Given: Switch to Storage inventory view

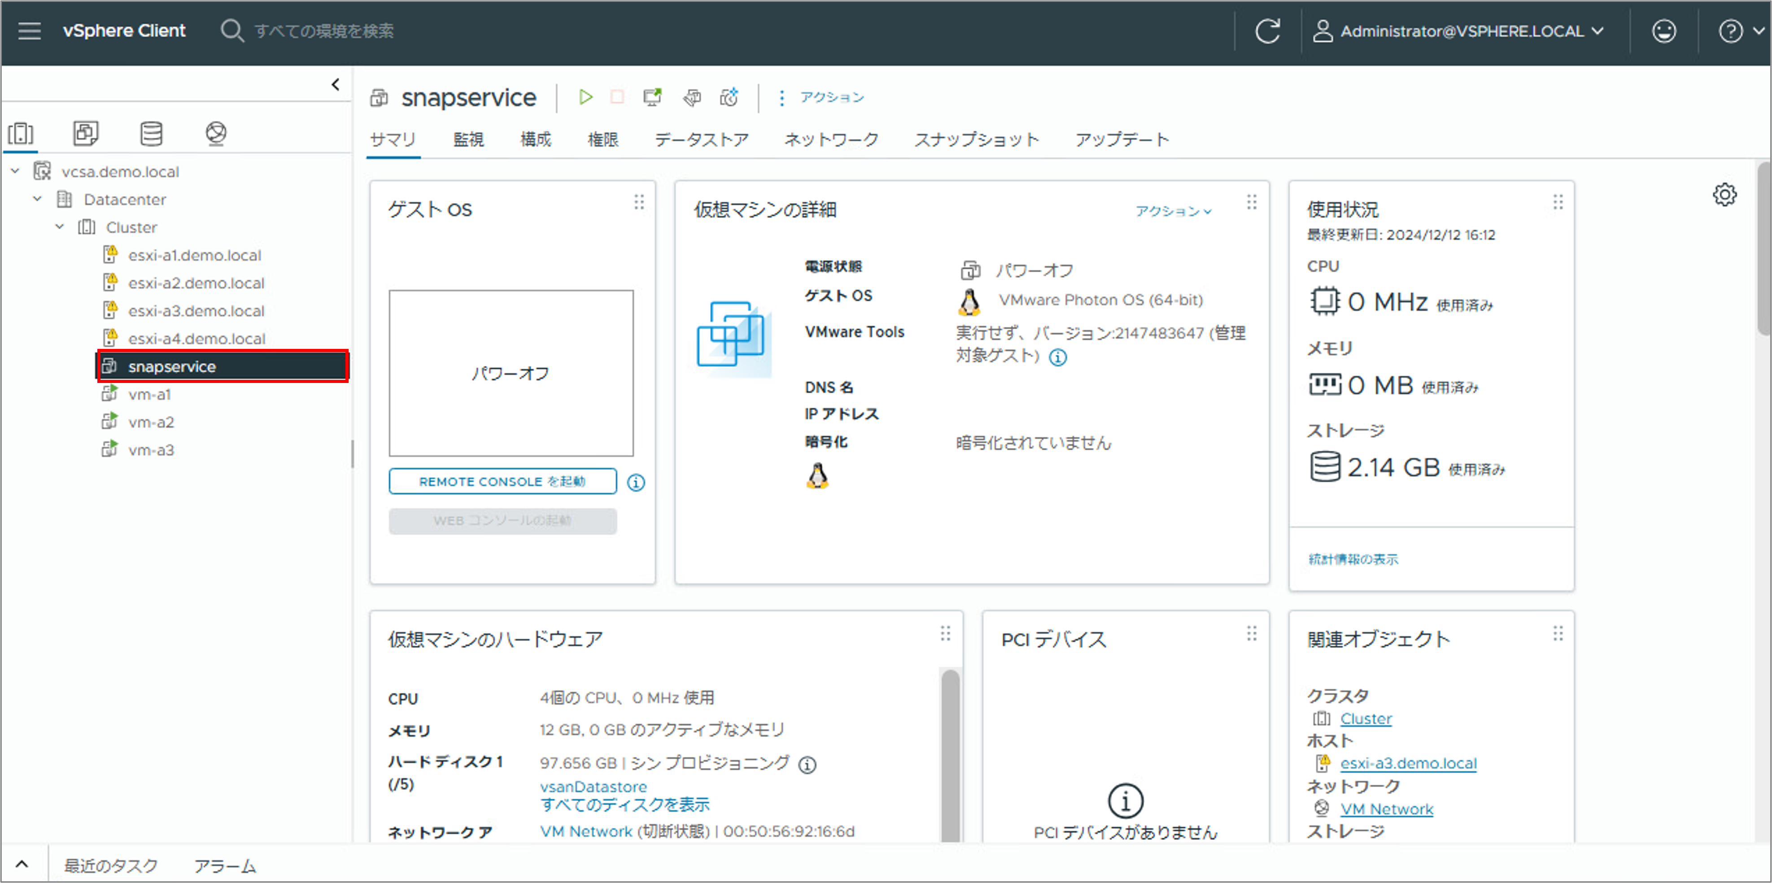Looking at the screenshot, I should click(x=151, y=133).
